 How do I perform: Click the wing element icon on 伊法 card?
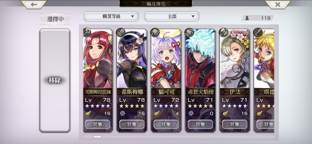225,113
